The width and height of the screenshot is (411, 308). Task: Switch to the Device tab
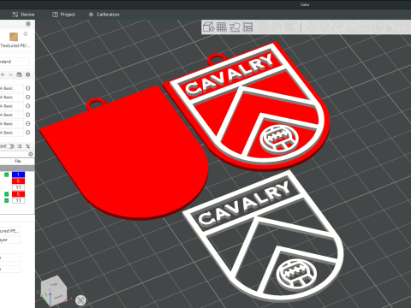tap(23, 15)
